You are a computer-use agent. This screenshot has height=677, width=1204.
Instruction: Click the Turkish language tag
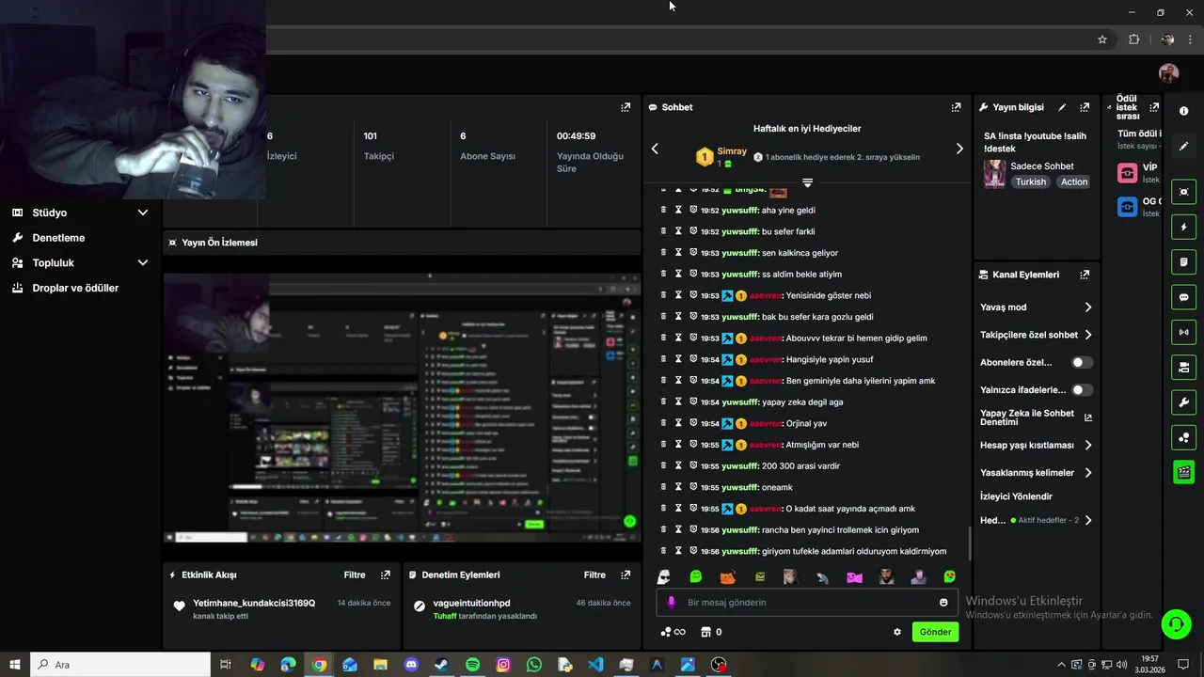[1030, 182]
